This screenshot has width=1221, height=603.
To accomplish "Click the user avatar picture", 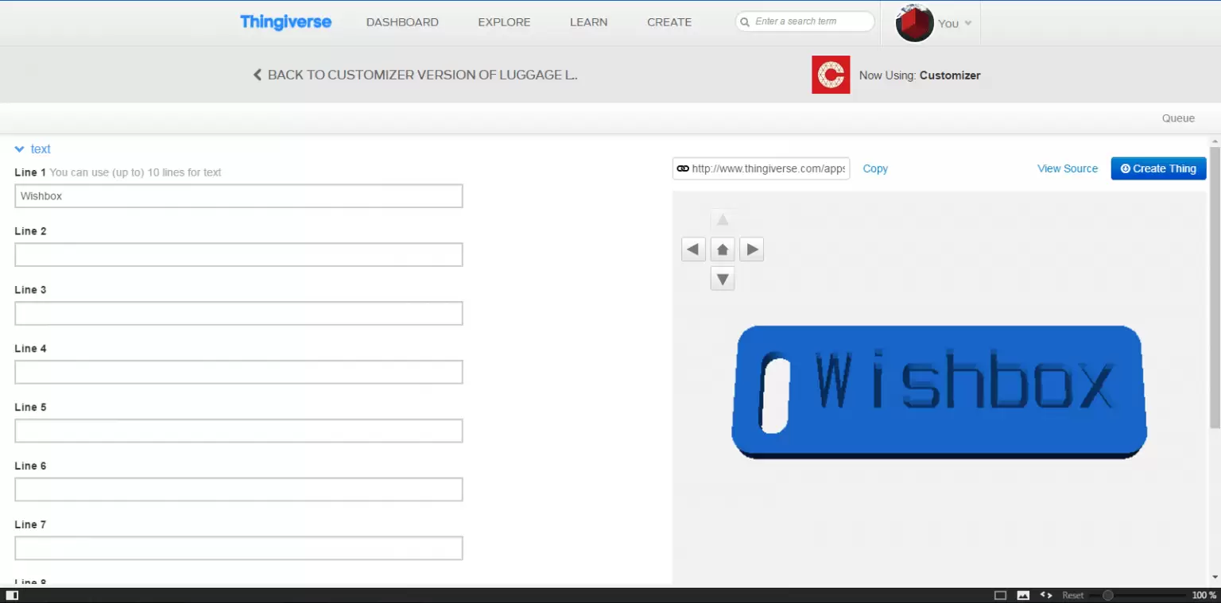I will [914, 23].
